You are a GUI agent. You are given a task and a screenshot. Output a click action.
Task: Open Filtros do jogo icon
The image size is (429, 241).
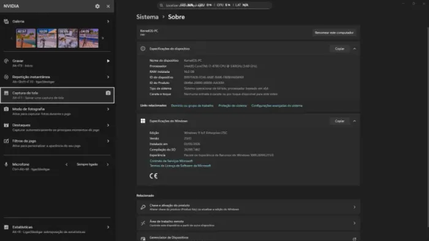point(6,141)
